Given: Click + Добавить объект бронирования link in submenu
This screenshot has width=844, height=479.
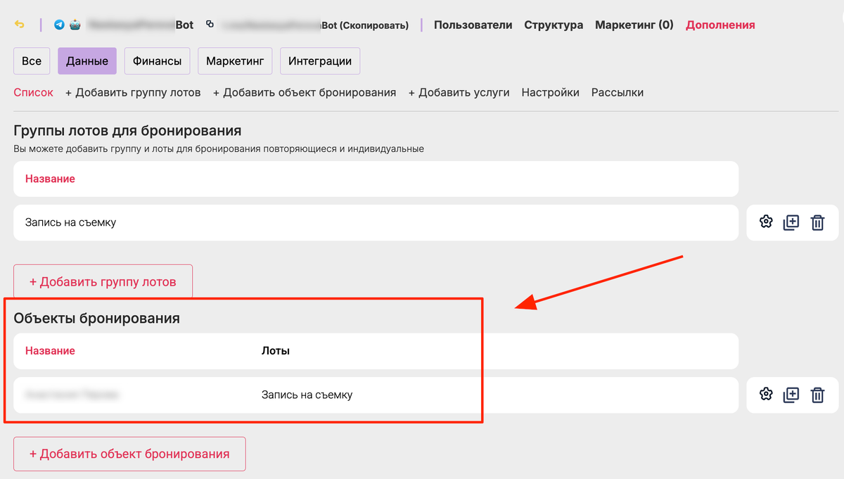Looking at the screenshot, I should tap(305, 92).
